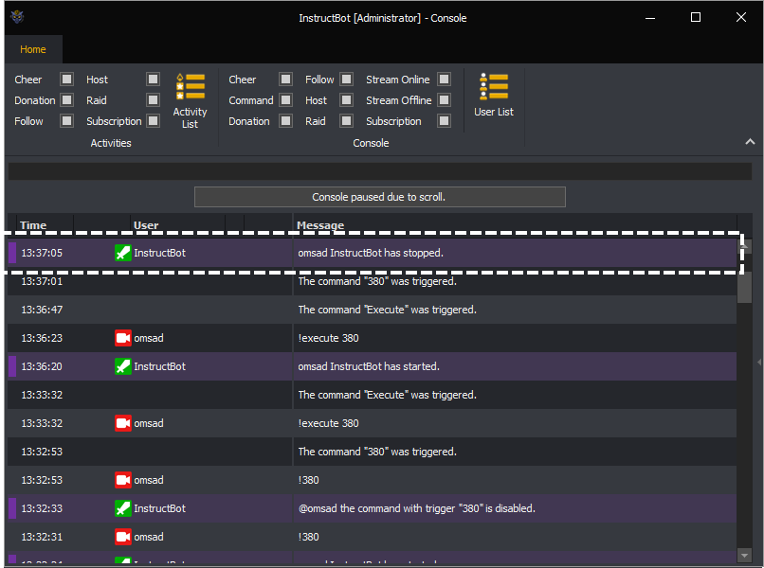The height and width of the screenshot is (568, 764).
Task: Toggle the Console Subscription checkbox
Action: (x=444, y=121)
